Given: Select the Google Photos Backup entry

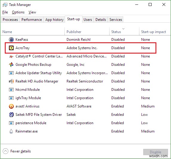Looking at the screenshot, I should pos(33,65).
